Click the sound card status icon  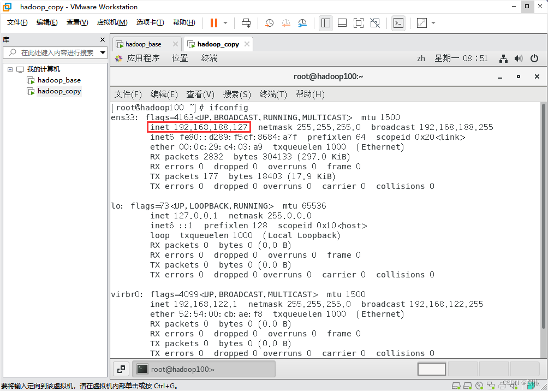click(514, 386)
